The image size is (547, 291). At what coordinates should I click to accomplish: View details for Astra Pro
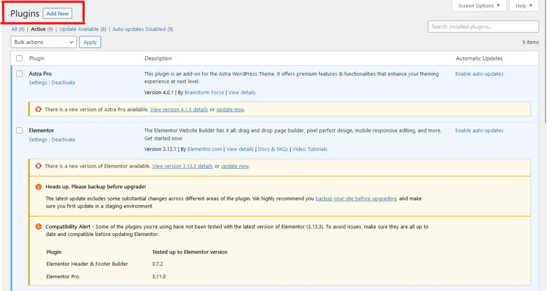point(242,92)
